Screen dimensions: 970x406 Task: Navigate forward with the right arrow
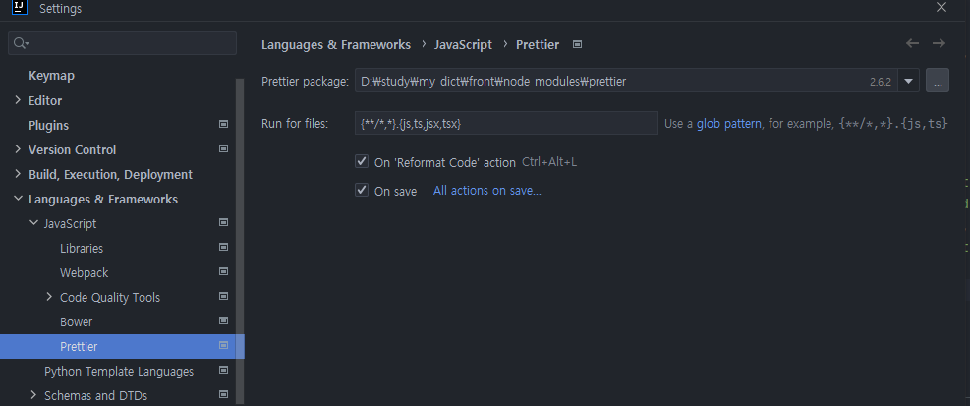click(x=940, y=43)
